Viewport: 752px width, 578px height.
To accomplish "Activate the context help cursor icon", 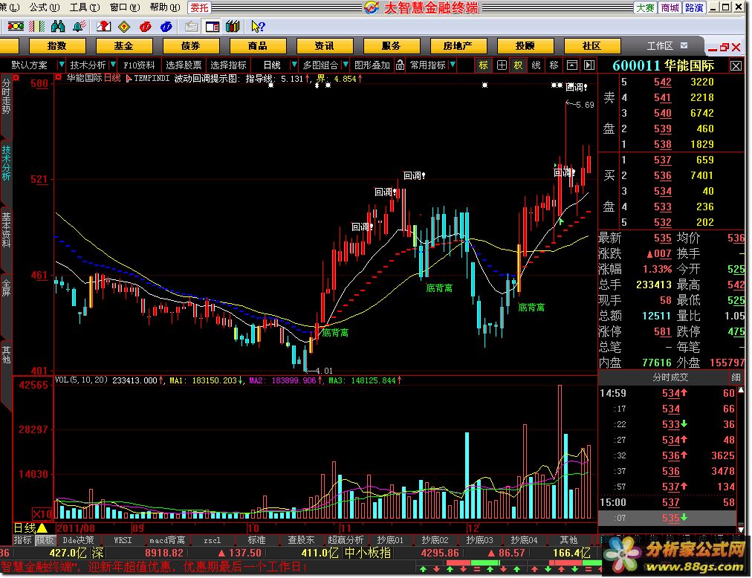I will [258, 27].
